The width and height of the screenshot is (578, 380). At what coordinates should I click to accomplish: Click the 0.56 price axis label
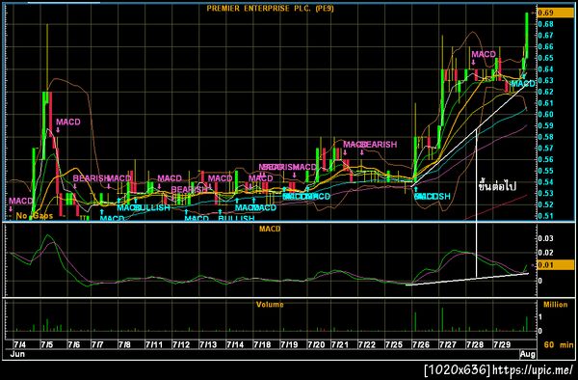tap(546, 159)
